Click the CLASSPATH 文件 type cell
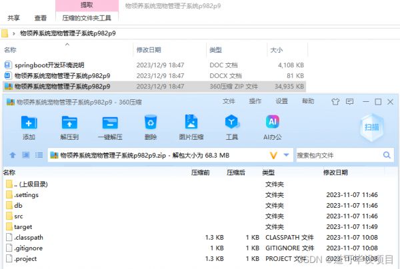The image size is (400, 269). pos(289,238)
